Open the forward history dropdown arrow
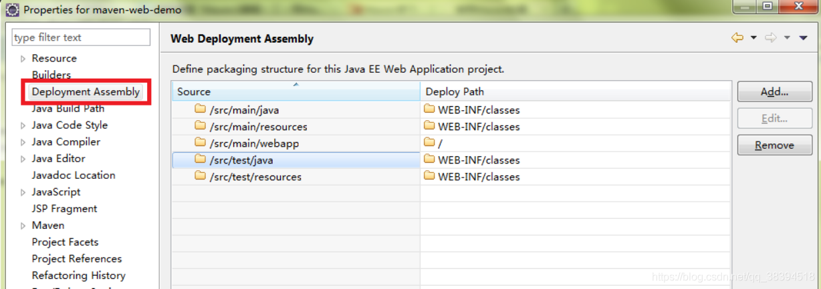 787,38
